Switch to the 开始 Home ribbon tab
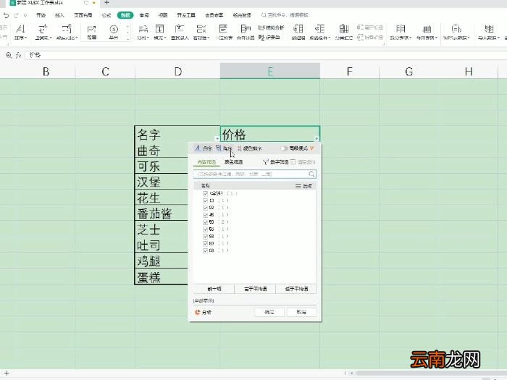 [41, 15]
